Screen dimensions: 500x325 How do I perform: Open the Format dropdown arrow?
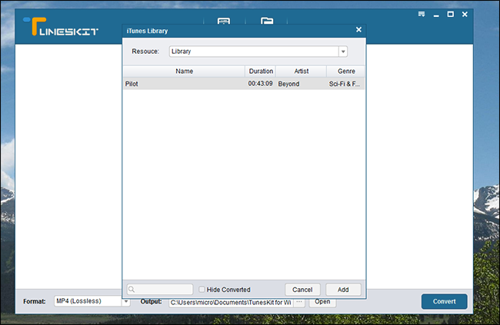click(126, 301)
